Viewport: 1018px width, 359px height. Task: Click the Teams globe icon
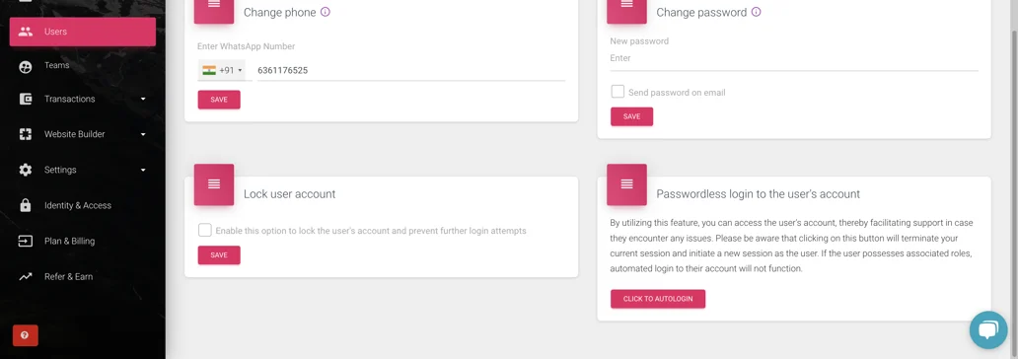click(26, 66)
